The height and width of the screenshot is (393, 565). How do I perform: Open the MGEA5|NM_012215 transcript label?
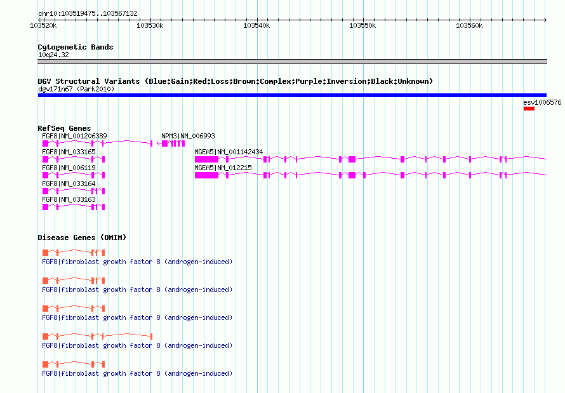[x=223, y=168]
